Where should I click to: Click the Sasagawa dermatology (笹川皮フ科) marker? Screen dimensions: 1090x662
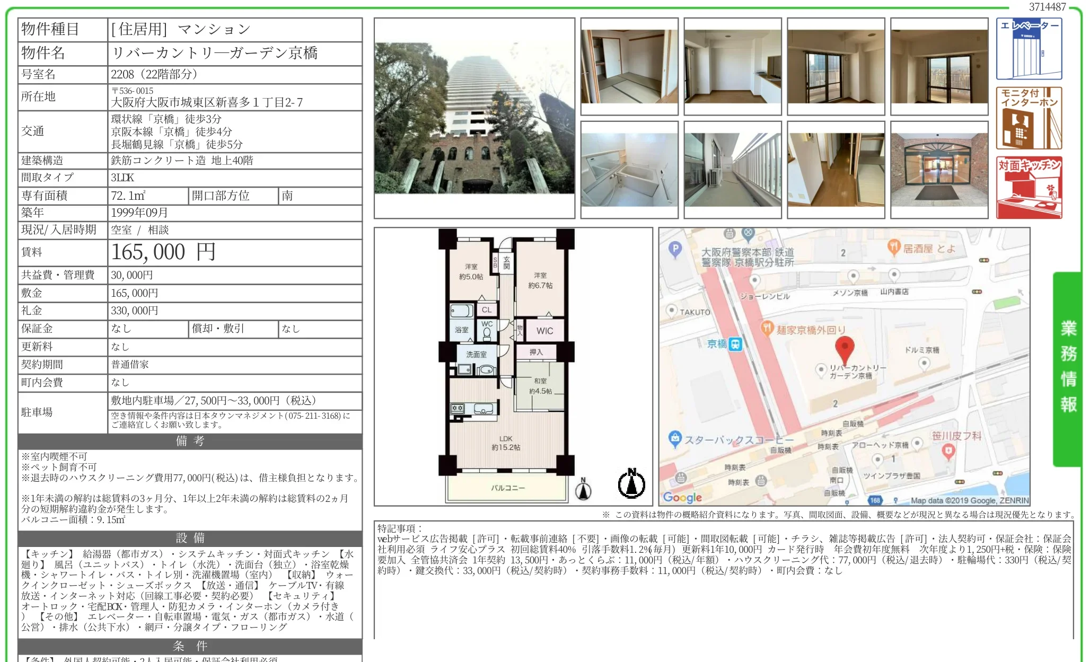948,451
